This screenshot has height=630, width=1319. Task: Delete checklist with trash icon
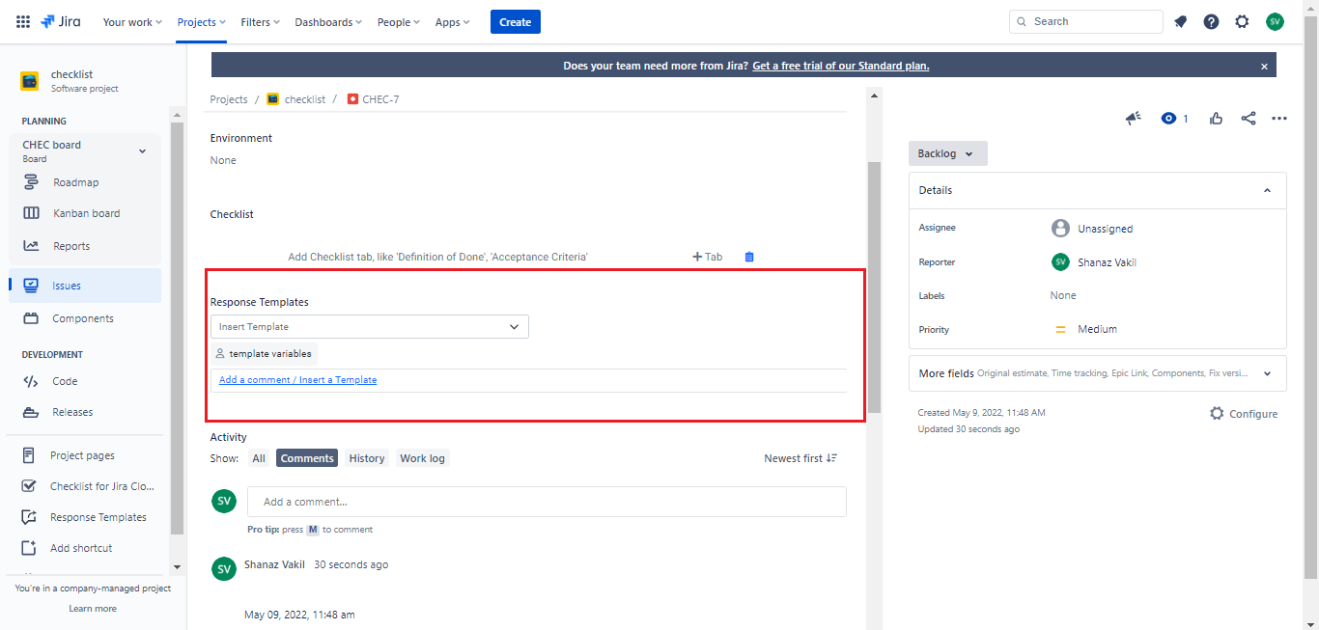pyautogui.click(x=749, y=257)
